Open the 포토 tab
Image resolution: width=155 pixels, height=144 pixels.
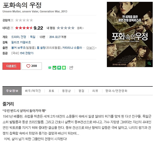[51, 91]
